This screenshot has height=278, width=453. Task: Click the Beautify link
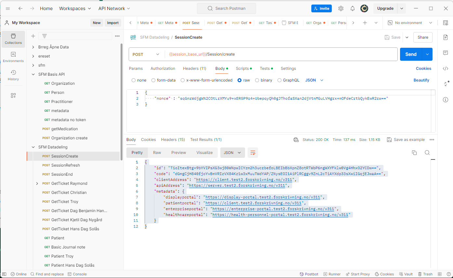(x=421, y=80)
